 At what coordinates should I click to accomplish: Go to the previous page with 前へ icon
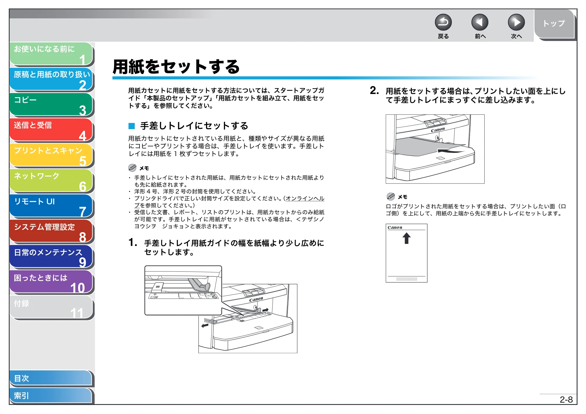coord(480,22)
